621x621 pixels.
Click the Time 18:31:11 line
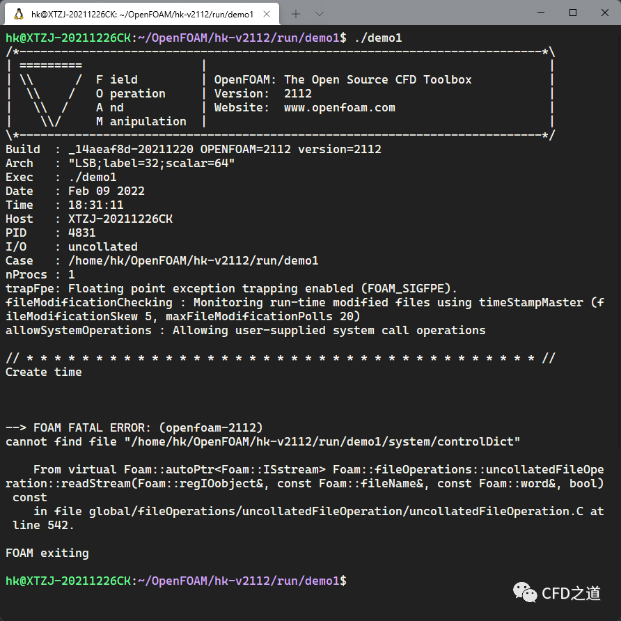[65, 205]
